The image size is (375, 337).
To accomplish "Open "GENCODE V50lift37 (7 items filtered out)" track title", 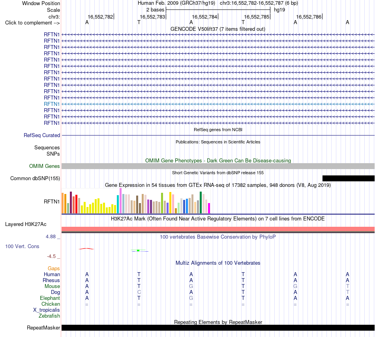I will [217, 29].
